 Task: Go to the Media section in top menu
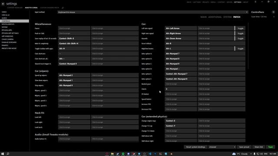(213, 2)
